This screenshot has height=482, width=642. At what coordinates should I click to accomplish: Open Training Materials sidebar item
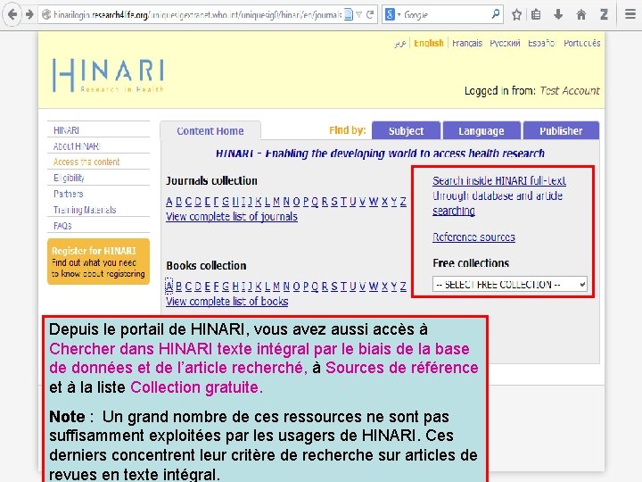[85, 210]
